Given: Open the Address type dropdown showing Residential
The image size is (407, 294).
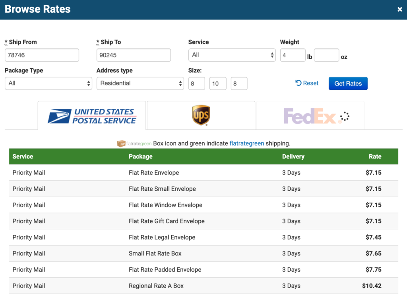Looking at the screenshot, I should (140, 83).
